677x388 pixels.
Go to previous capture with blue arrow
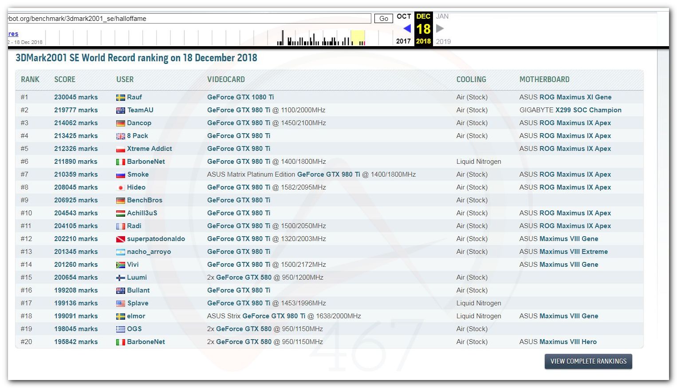(407, 29)
